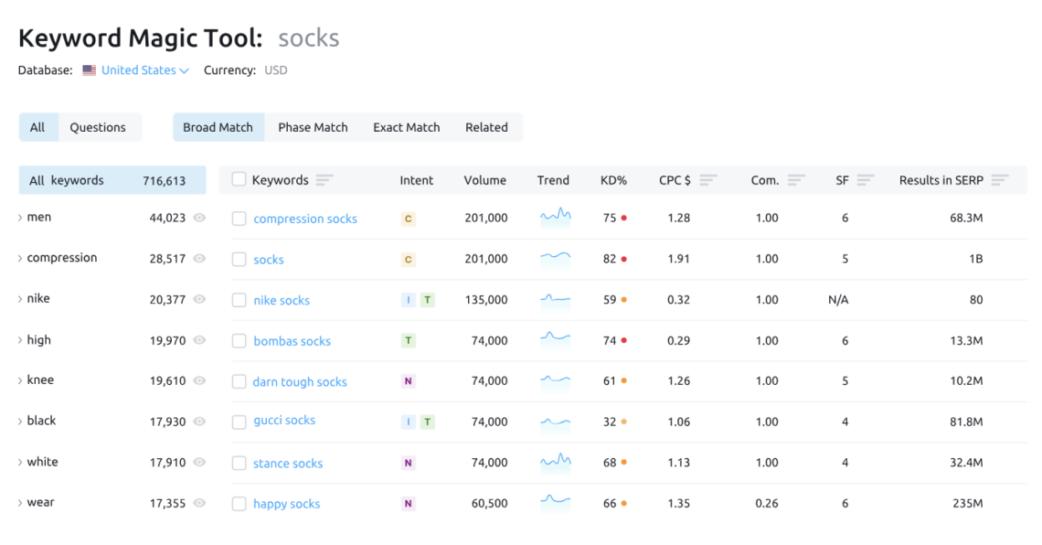Expand the compression keyword group
The image size is (1042, 545).
point(20,259)
